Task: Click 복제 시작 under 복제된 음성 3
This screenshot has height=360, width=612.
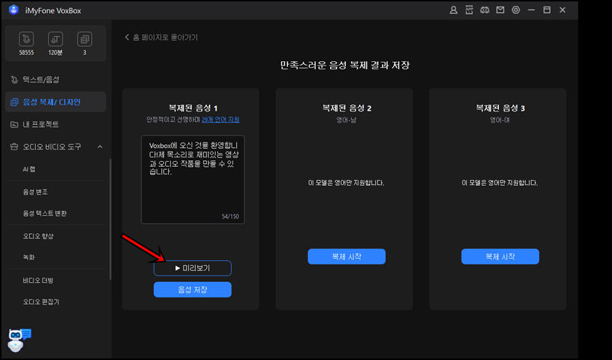Action: click(500, 257)
